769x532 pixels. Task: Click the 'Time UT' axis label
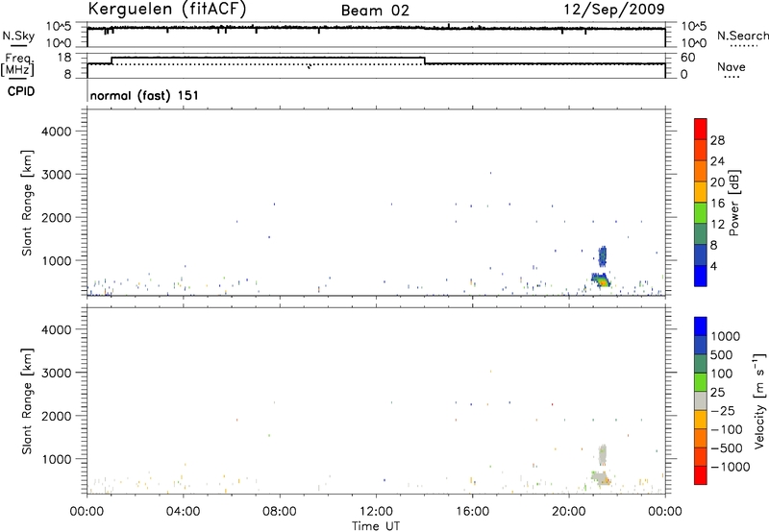click(376, 526)
